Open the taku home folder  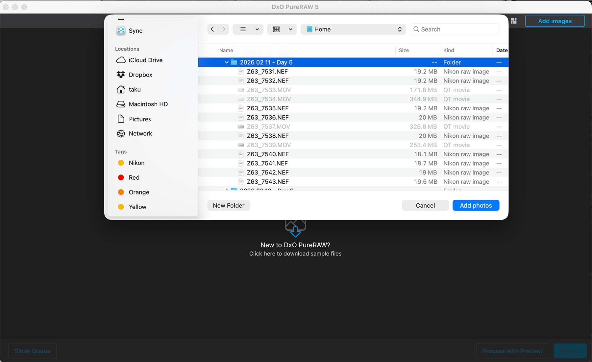pos(134,89)
